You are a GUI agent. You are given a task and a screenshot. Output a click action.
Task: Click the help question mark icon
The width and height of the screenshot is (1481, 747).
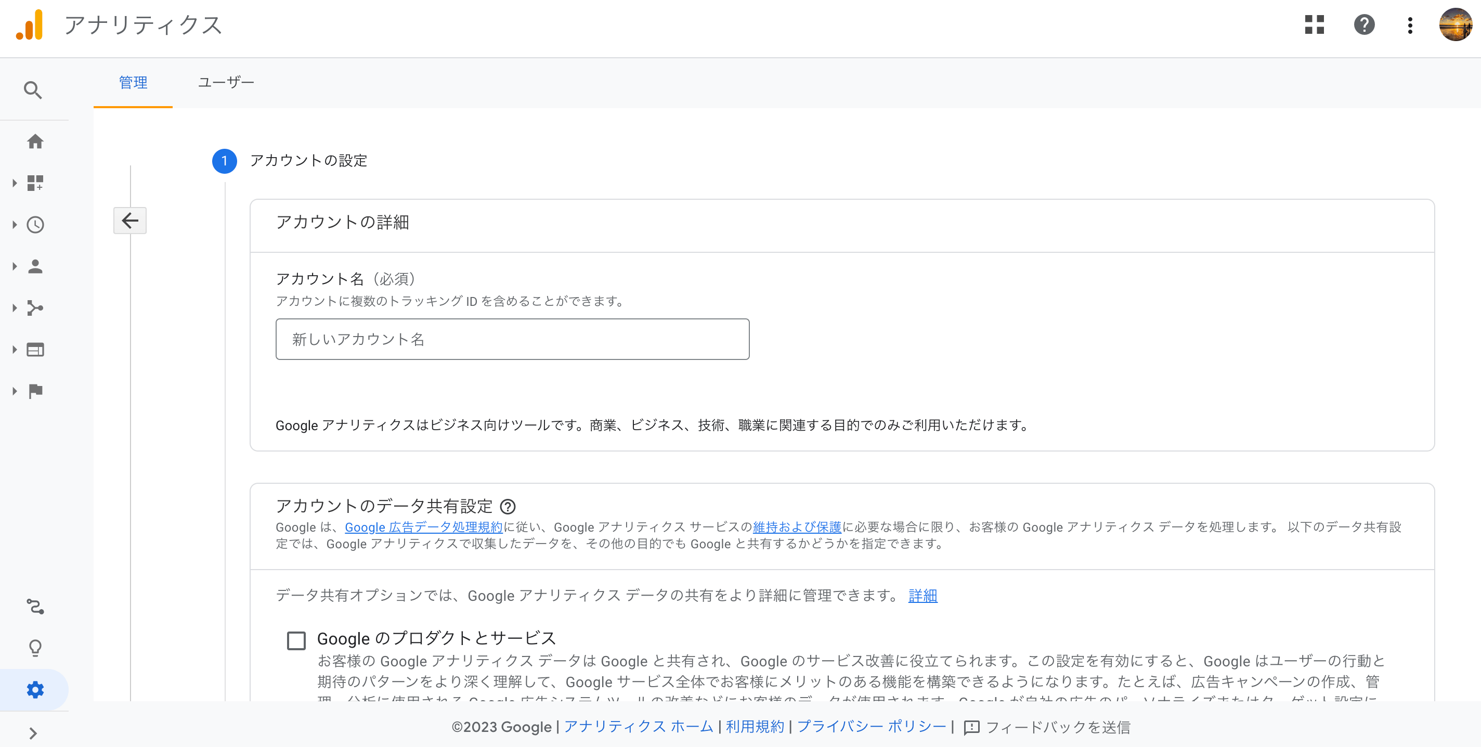pos(1363,25)
